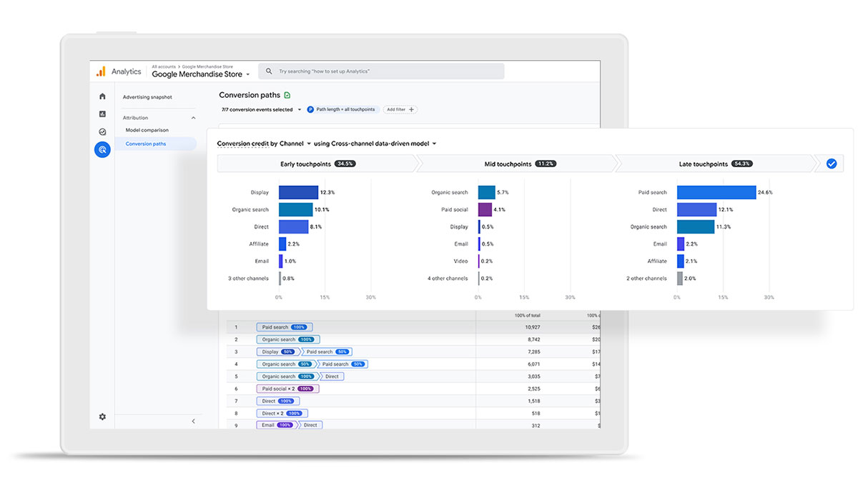Click the Direct 100% path in row 7

pyautogui.click(x=279, y=401)
